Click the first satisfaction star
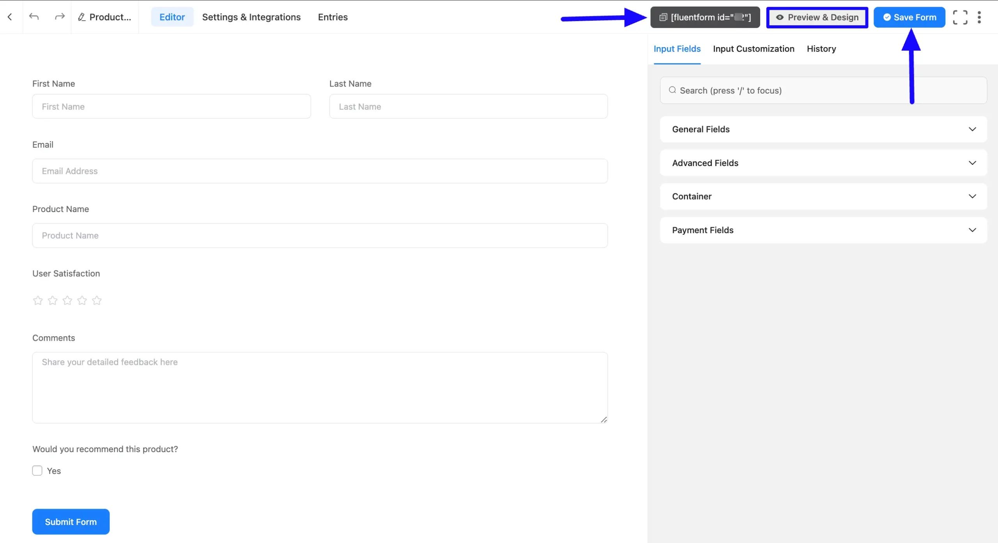Viewport: 998px width, 543px height. [x=38, y=301]
